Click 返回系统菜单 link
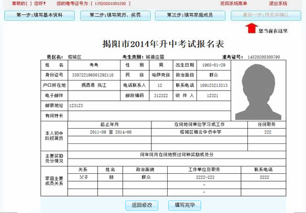The height and width of the screenshot is (213, 306). (234, 4)
